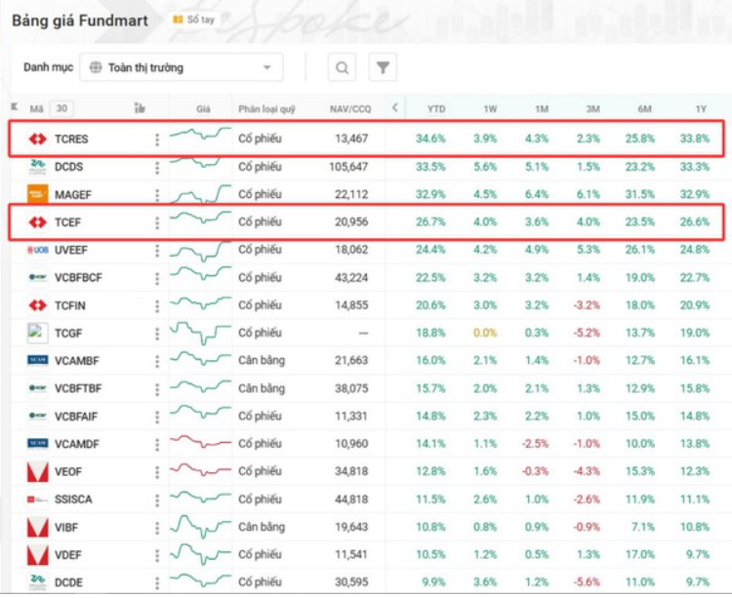732x598 pixels.
Task: Click VDEF 1Y value 9.7%
Action: [698, 555]
